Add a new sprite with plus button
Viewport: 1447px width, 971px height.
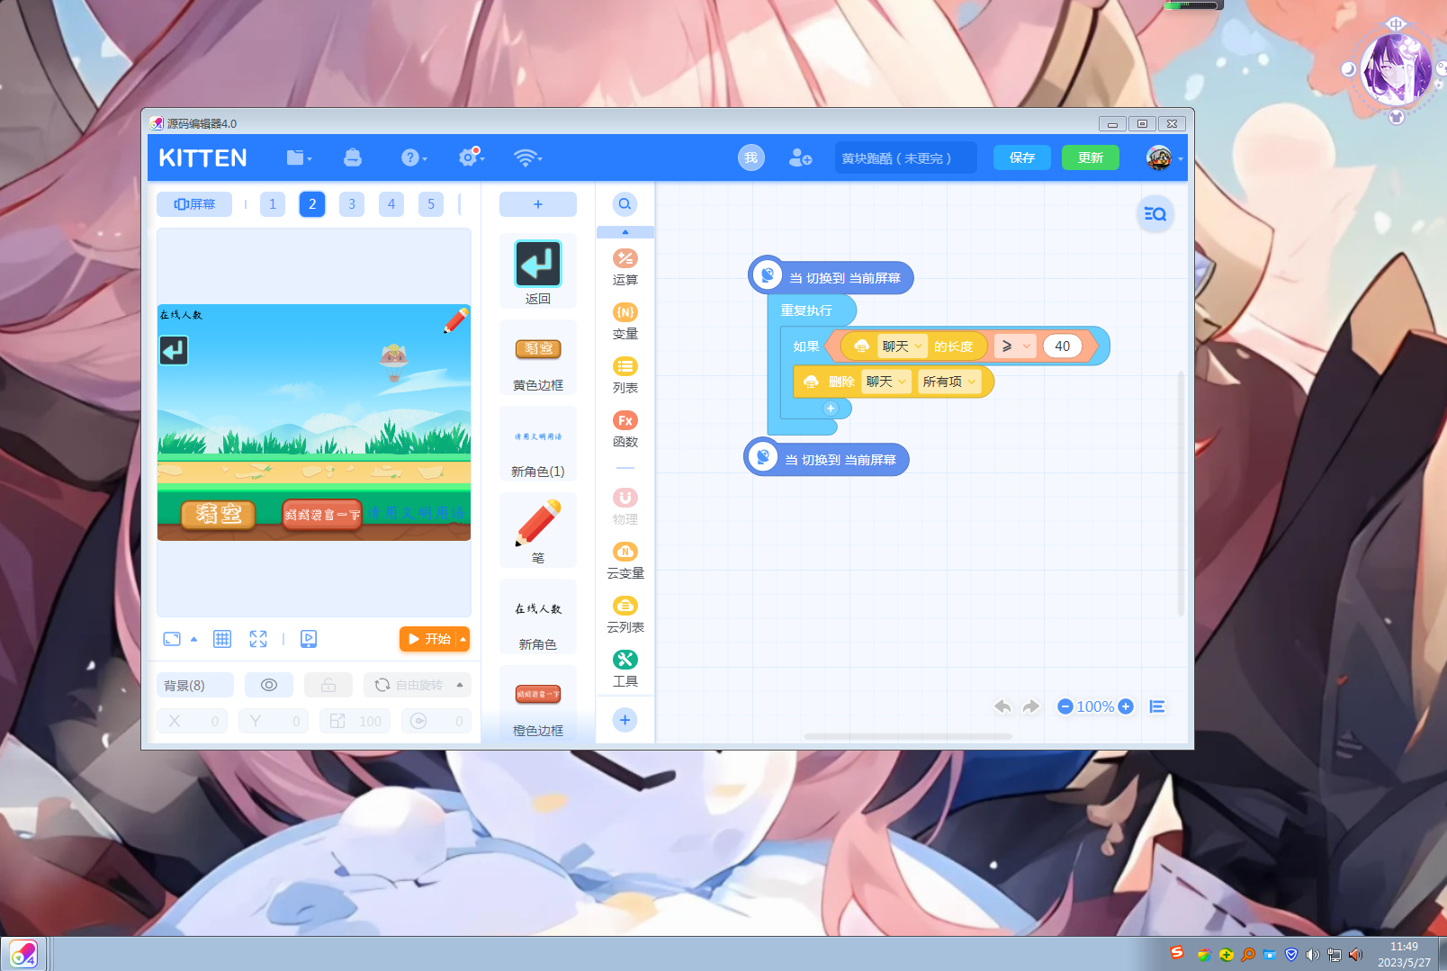538,204
